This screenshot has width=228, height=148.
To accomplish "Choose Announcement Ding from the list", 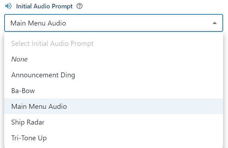I will (x=43, y=75).
